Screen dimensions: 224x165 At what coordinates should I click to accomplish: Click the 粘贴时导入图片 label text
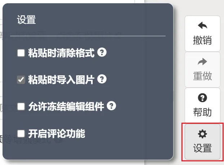coord(61,80)
